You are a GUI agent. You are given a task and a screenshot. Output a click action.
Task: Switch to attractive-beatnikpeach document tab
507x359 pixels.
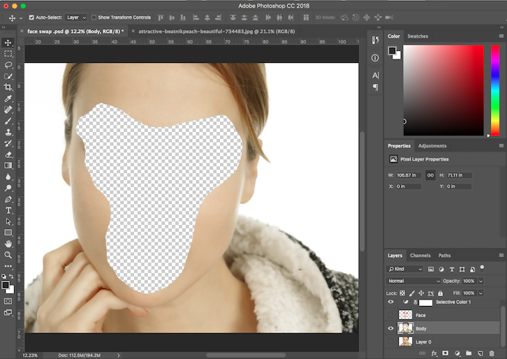click(x=216, y=31)
